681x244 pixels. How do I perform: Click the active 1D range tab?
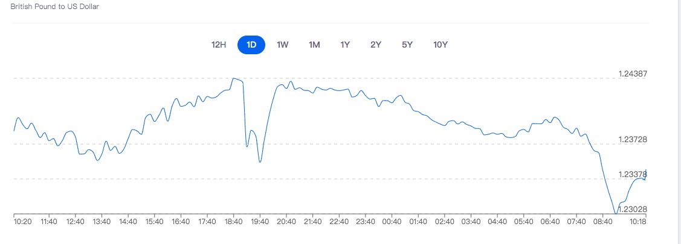[x=251, y=45]
